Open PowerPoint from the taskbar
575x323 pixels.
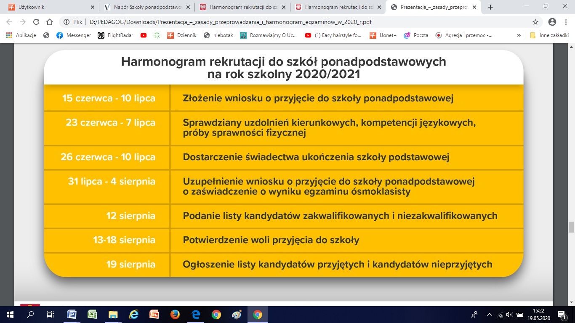coord(154,315)
